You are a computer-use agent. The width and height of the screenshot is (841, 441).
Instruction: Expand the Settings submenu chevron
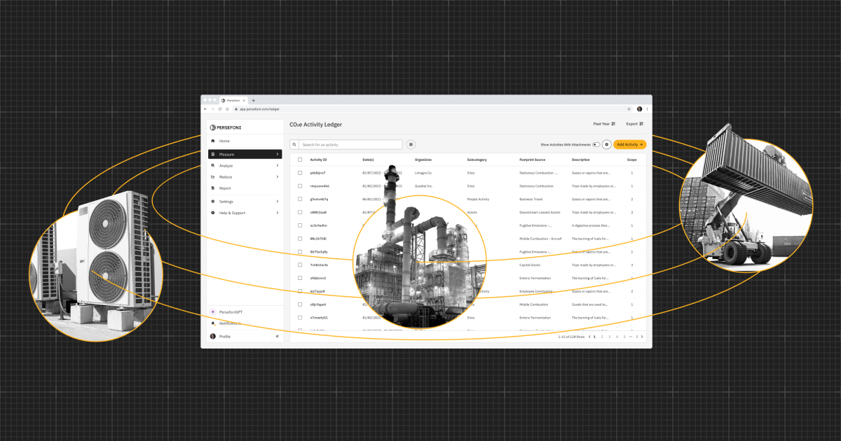278,202
